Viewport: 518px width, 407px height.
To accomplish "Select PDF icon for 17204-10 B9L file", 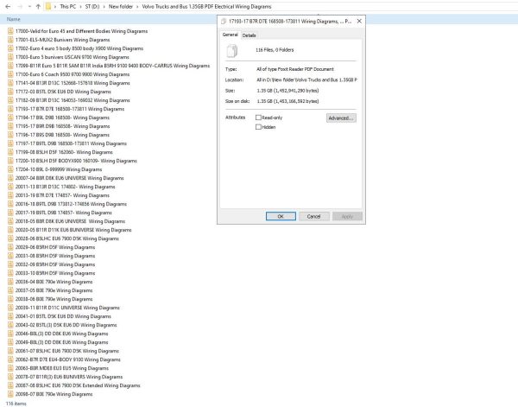I will [x=10, y=169].
